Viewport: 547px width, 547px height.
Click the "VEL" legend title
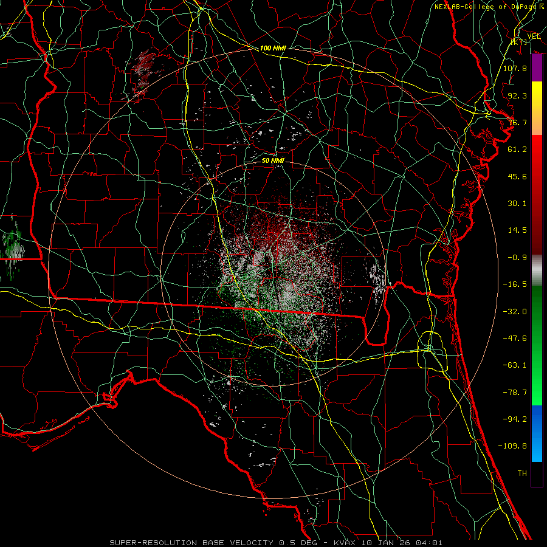(534, 36)
